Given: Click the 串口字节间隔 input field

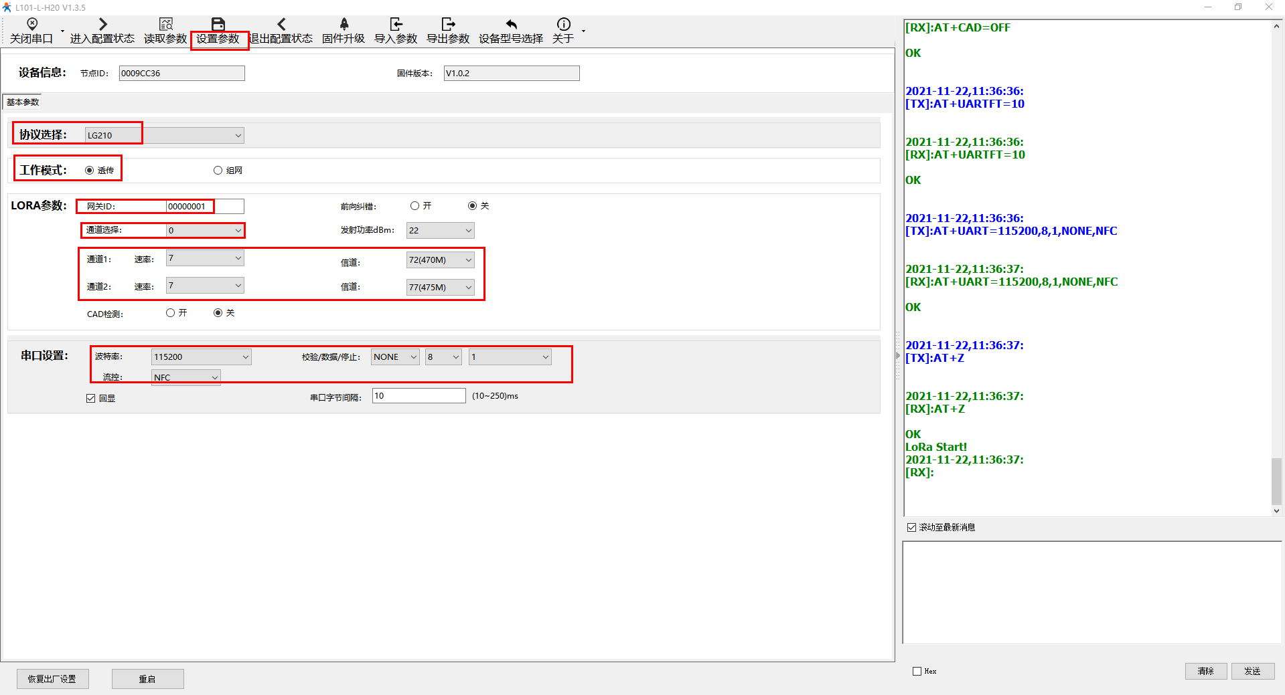Looking at the screenshot, I should point(419,396).
